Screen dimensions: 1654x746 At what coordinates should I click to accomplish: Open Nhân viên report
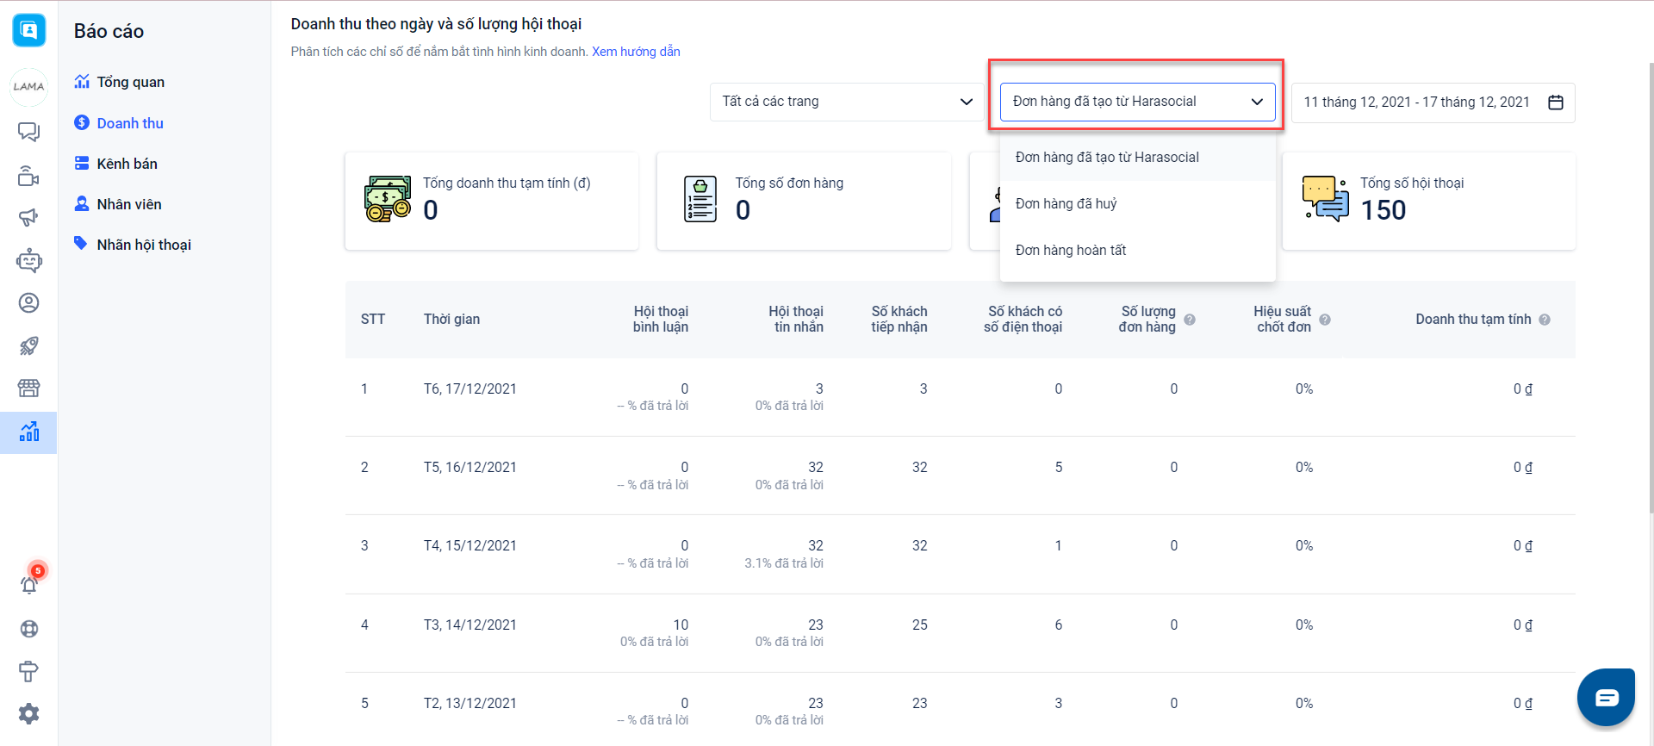tap(129, 204)
